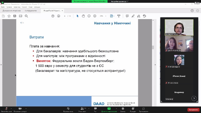The height and width of the screenshot is (113, 201).
Task: Bookmark the file with the star icon
Action: 9,16
